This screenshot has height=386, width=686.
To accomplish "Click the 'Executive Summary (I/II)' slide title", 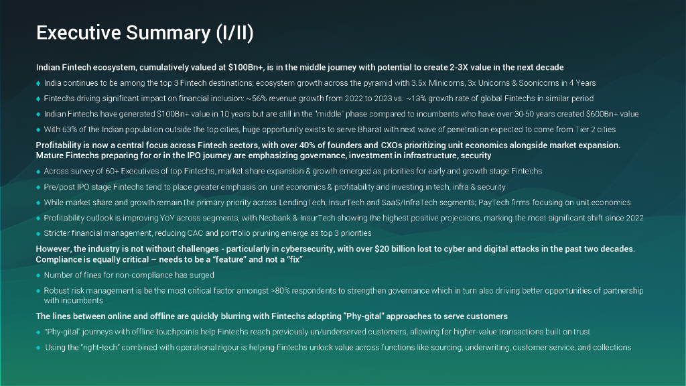I will point(144,33).
